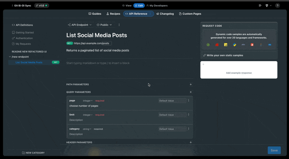
Task: Select the JavaScript JS language icon
Action: (225, 45)
